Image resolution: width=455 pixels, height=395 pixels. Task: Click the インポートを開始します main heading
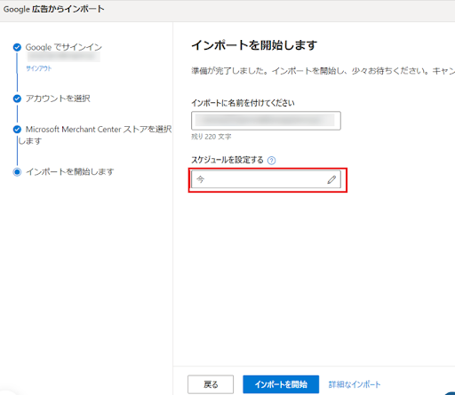pyautogui.click(x=254, y=45)
